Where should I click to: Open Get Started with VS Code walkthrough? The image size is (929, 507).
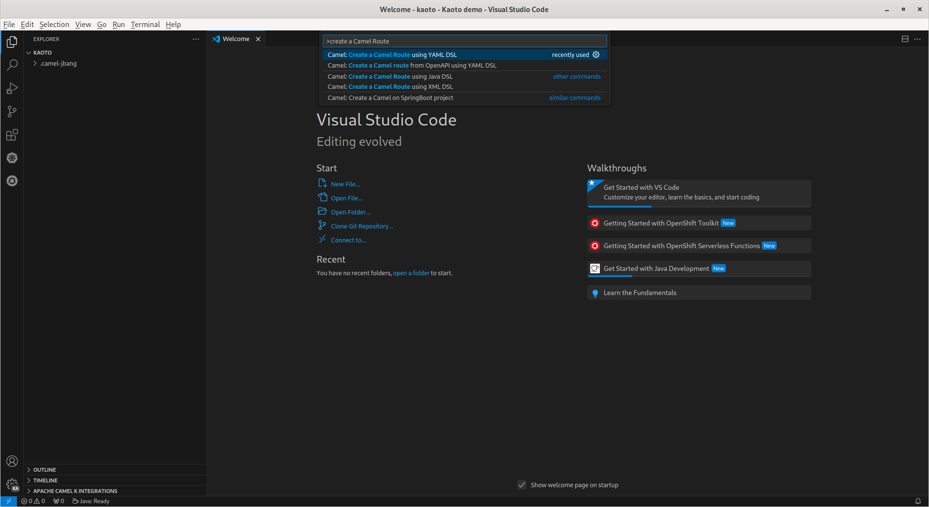pos(699,193)
